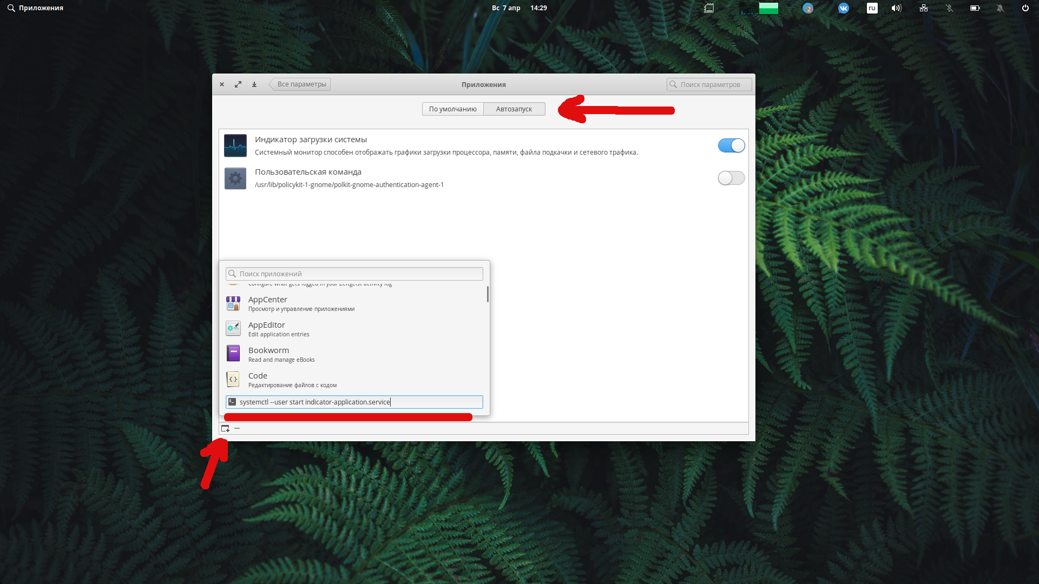Image resolution: width=1039 pixels, height=584 pixels.
Task: Disable system load indicator autostart switch
Action: tap(731, 145)
